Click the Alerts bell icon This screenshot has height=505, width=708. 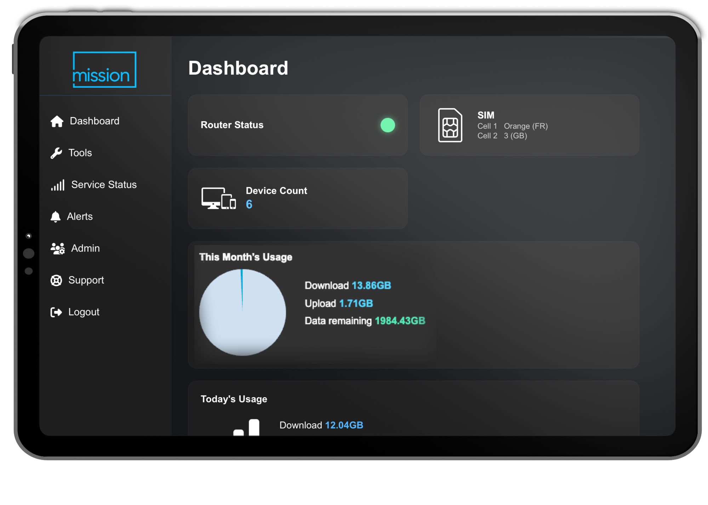56,217
